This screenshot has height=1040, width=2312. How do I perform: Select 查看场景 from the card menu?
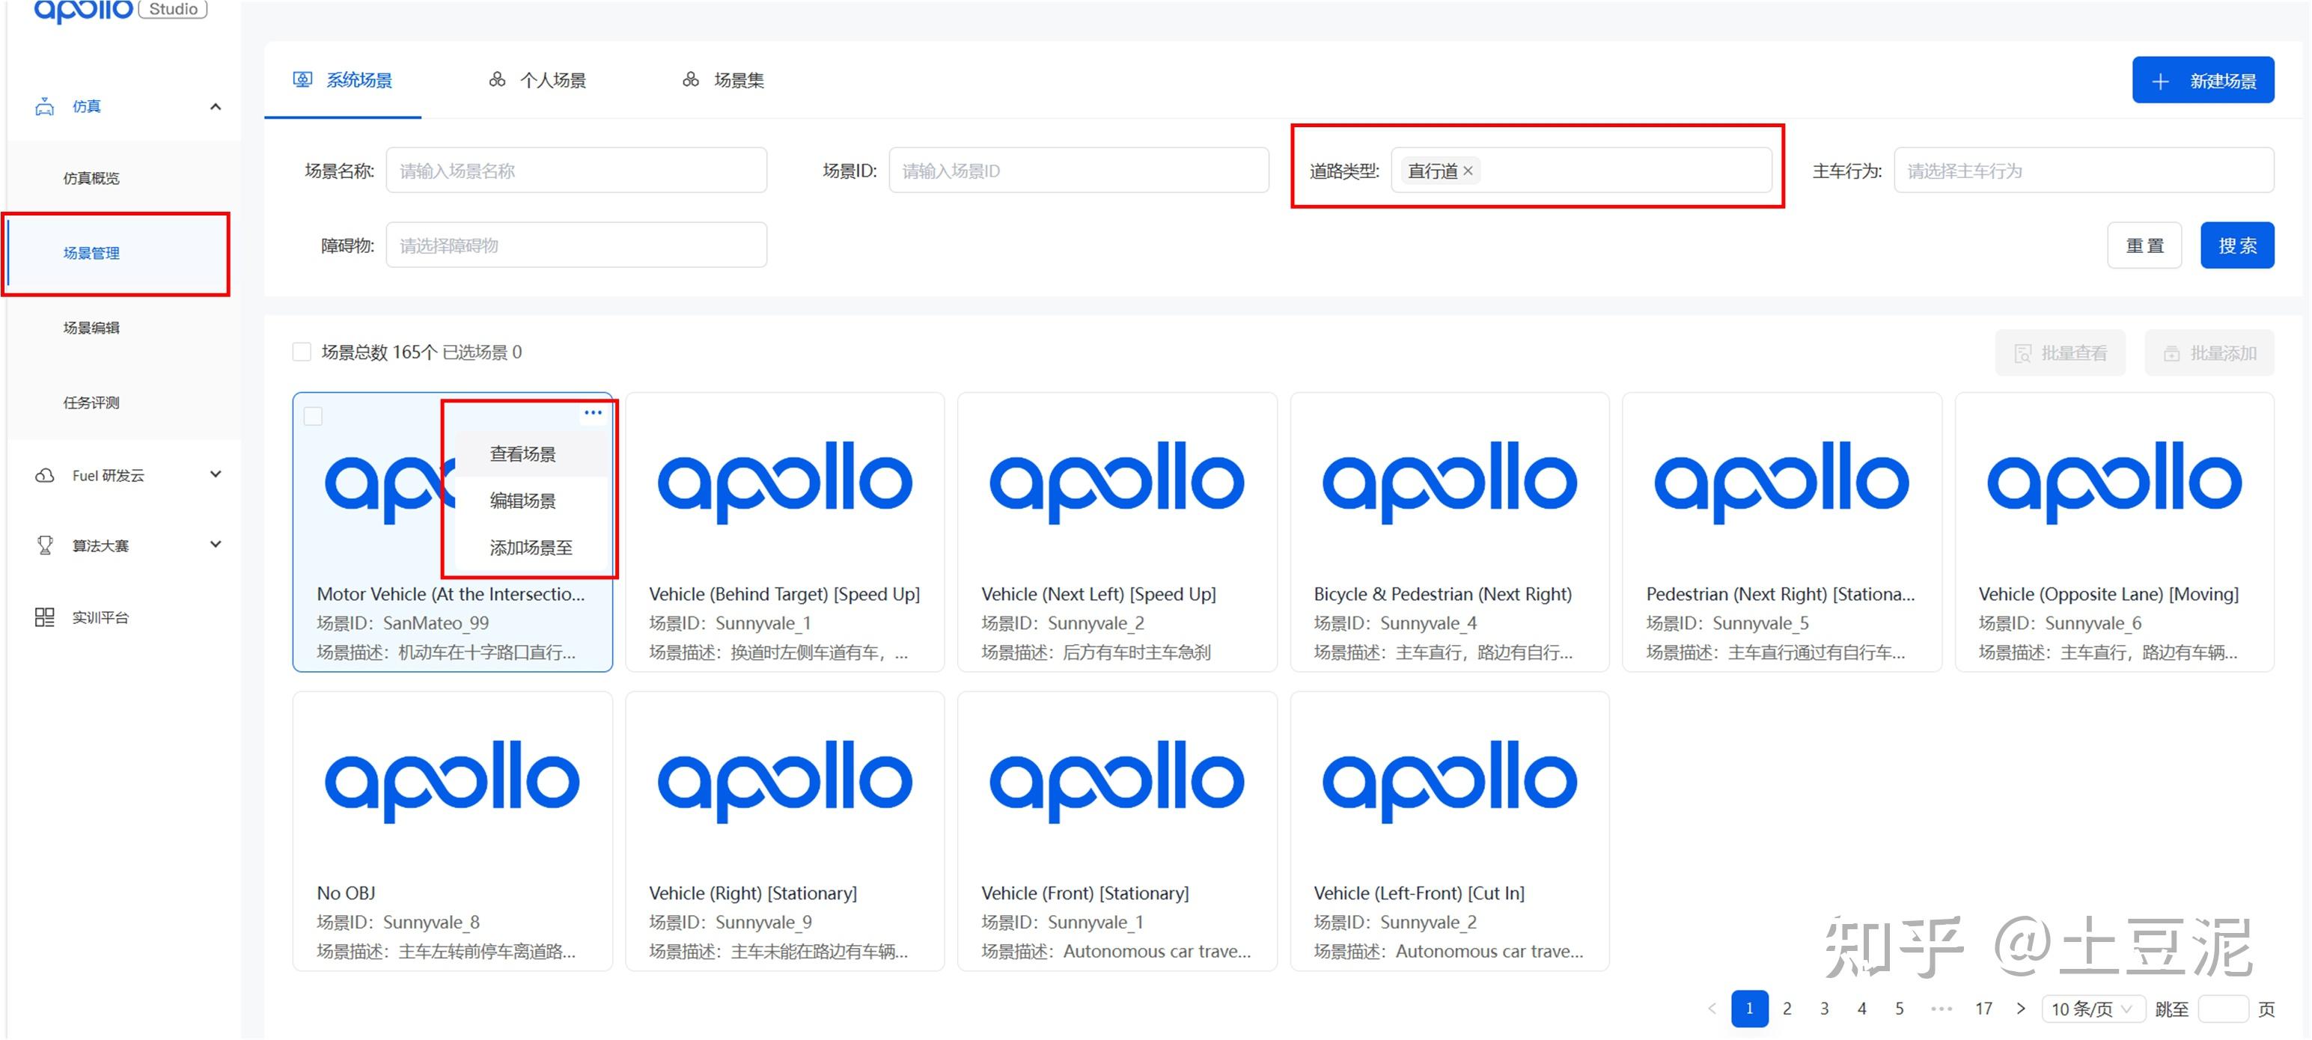(533, 454)
